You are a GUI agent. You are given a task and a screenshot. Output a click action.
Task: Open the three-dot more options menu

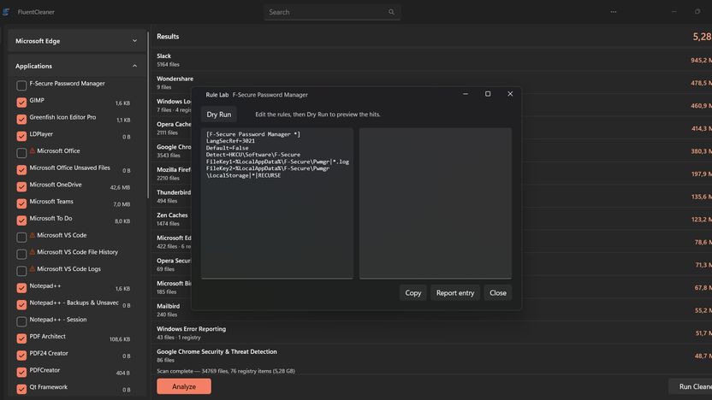point(614,12)
